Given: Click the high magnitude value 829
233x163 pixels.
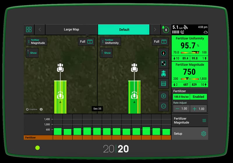Looking at the screenshot, I should [x=194, y=85].
